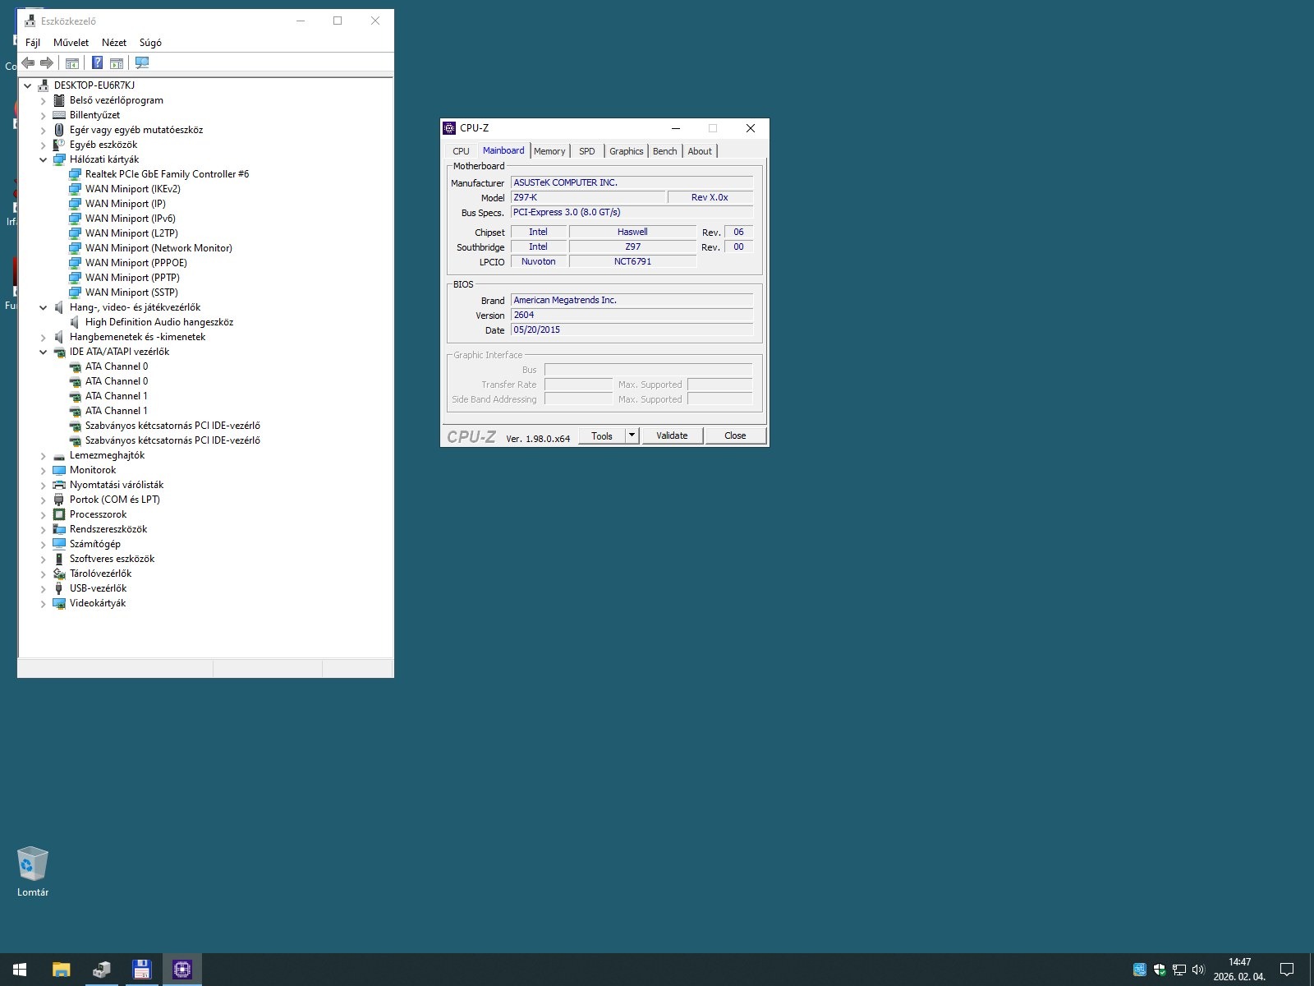
Task: Click the Back arrow in Device Manager toolbar
Action: tap(28, 62)
